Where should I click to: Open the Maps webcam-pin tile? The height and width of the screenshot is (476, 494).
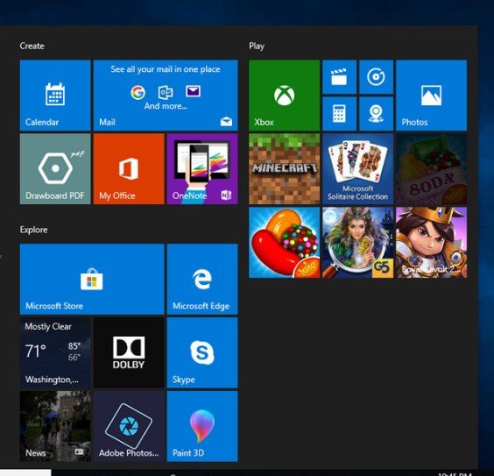pyautogui.click(x=376, y=113)
